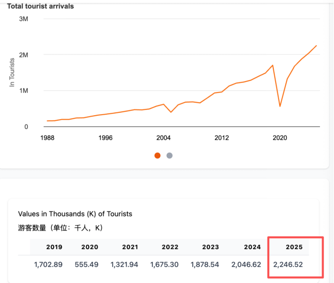Click the 2019 column header
The image size is (334, 283).
click(54, 247)
